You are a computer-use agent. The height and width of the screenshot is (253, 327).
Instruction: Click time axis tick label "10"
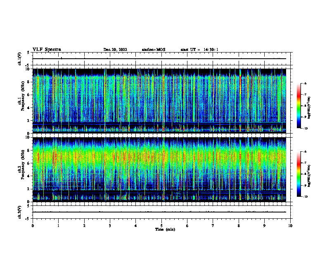pyautogui.click(x=290, y=226)
